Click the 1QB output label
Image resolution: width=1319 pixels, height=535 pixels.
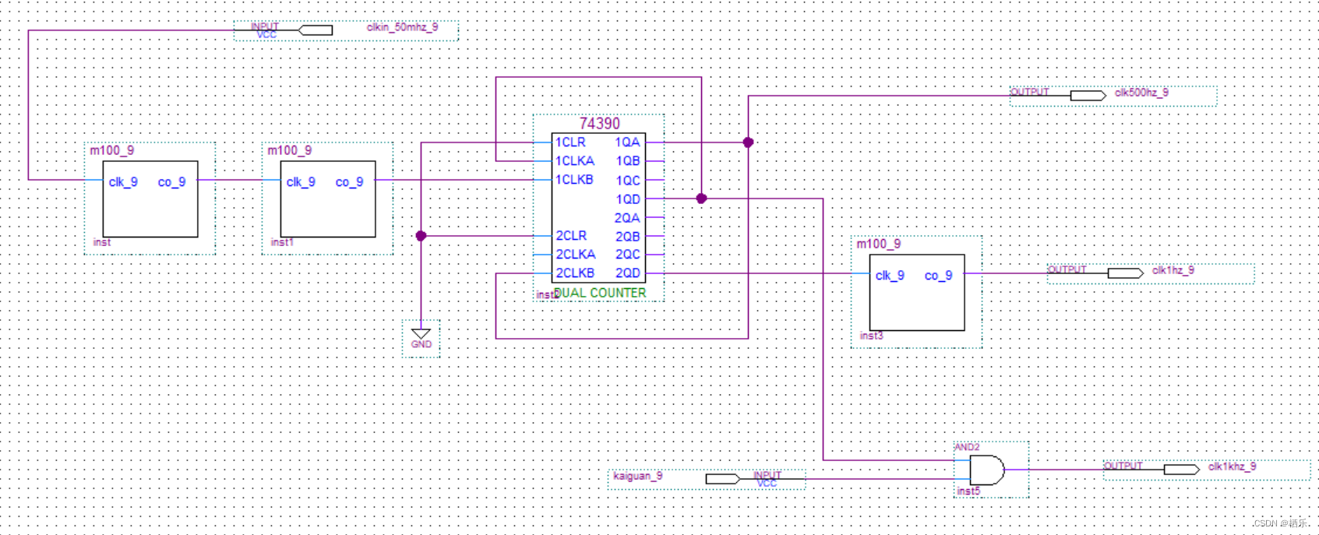point(628,161)
